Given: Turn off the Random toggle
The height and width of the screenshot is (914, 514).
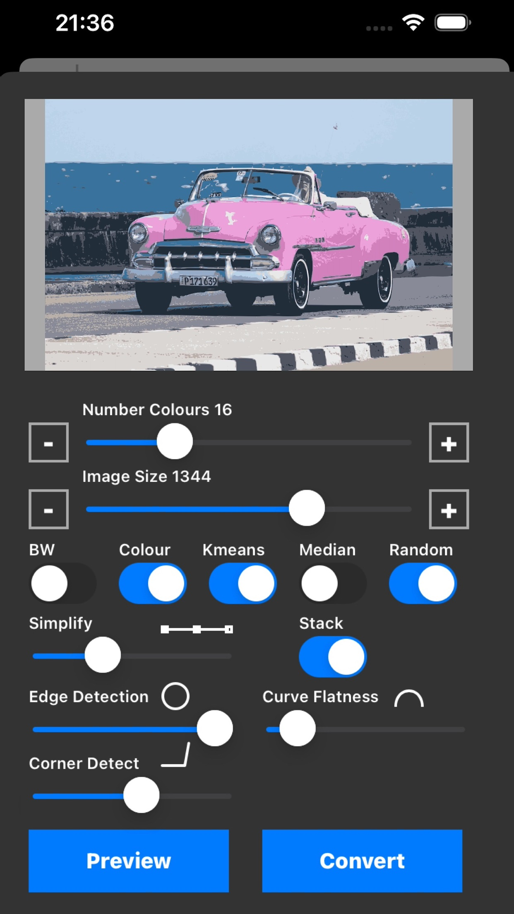Looking at the screenshot, I should tap(423, 583).
